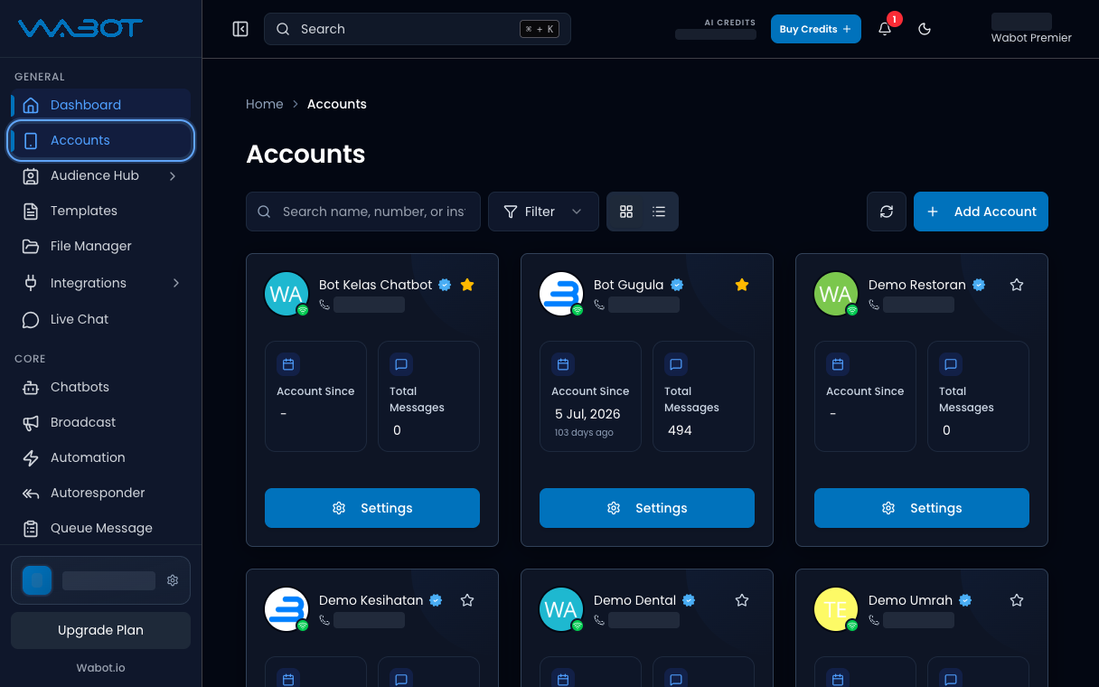
Task: Click Demo Kesihatan account name
Action: click(371, 600)
